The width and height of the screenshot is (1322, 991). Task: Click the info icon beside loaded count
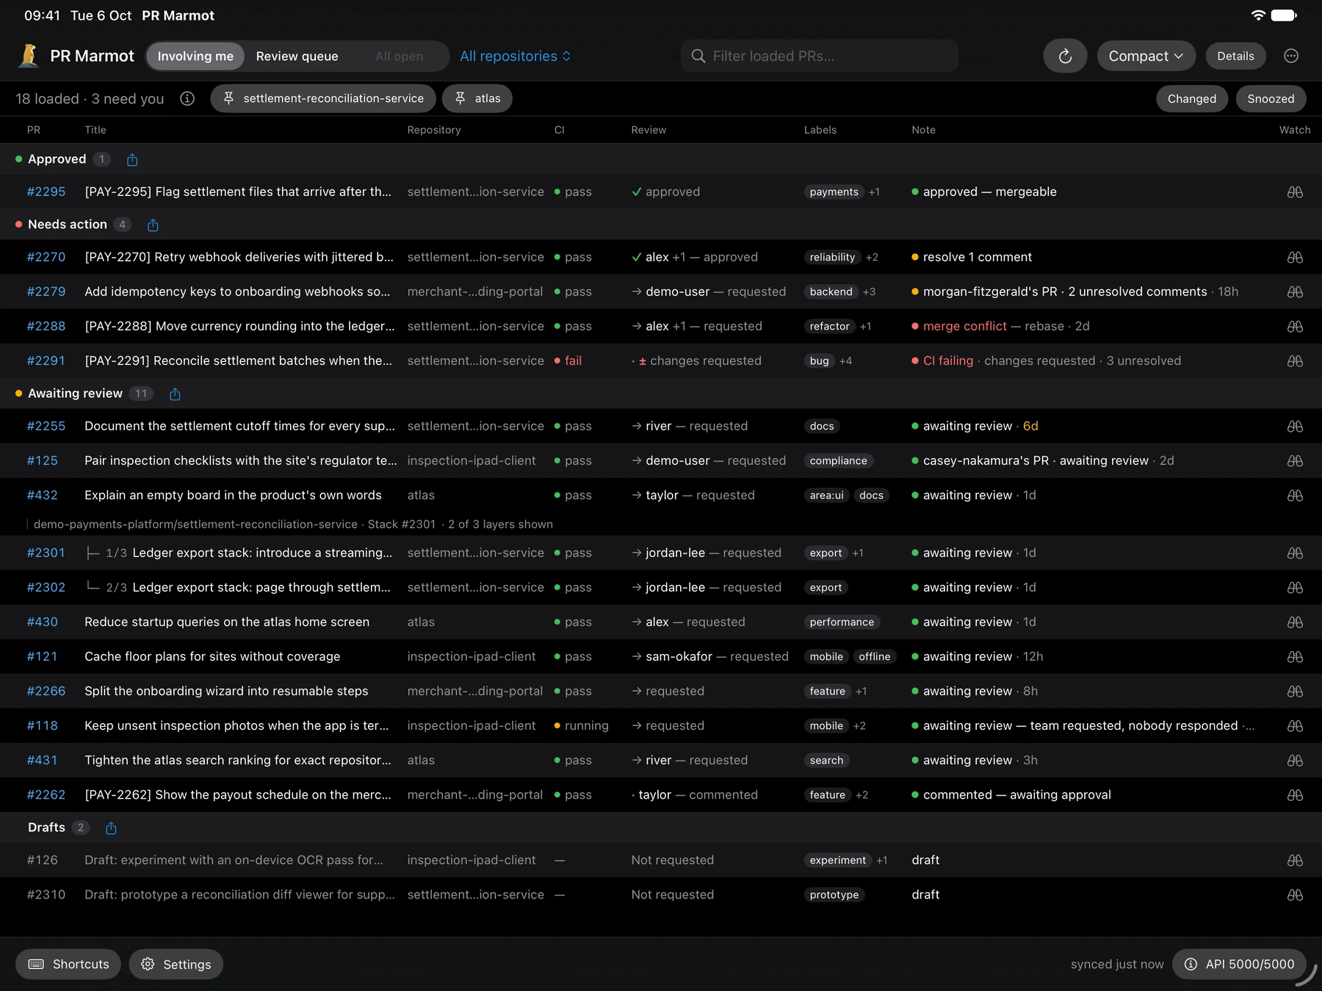coord(187,98)
